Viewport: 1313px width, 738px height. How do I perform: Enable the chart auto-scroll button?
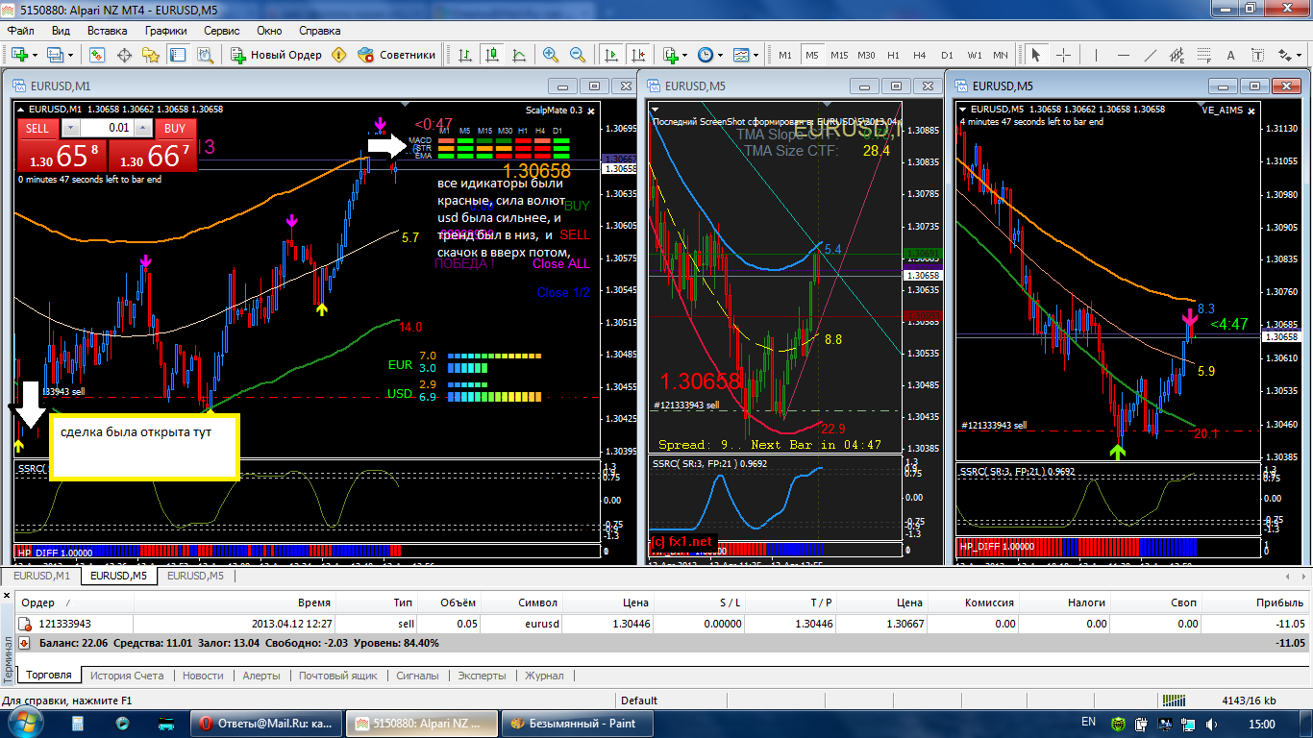click(x=608, y=55)
